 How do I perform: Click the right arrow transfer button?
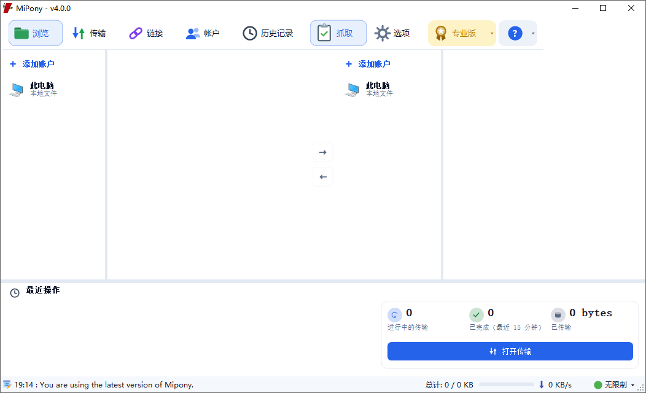pos(323,152)
